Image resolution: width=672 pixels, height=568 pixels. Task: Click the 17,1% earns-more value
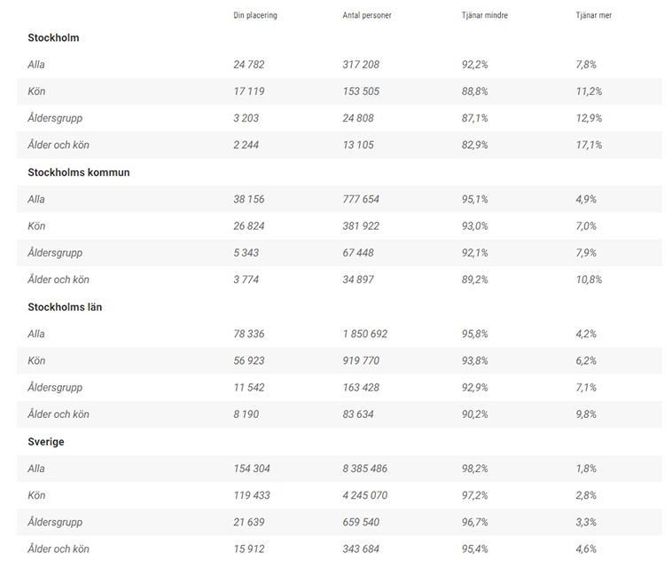(x=589, y=145)
